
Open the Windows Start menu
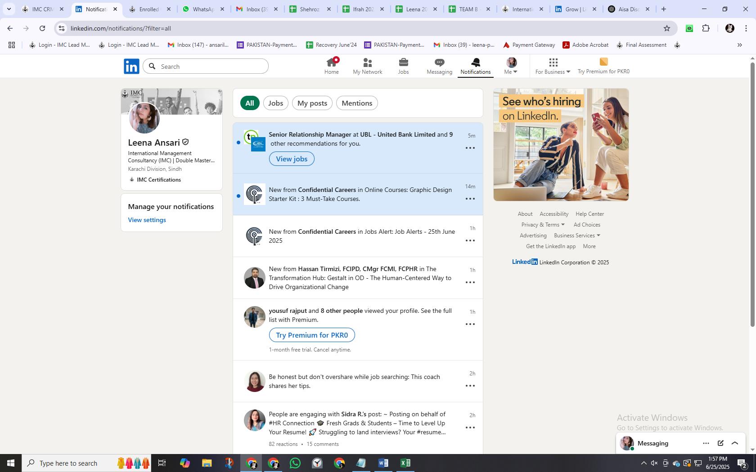tap(11, 463)
